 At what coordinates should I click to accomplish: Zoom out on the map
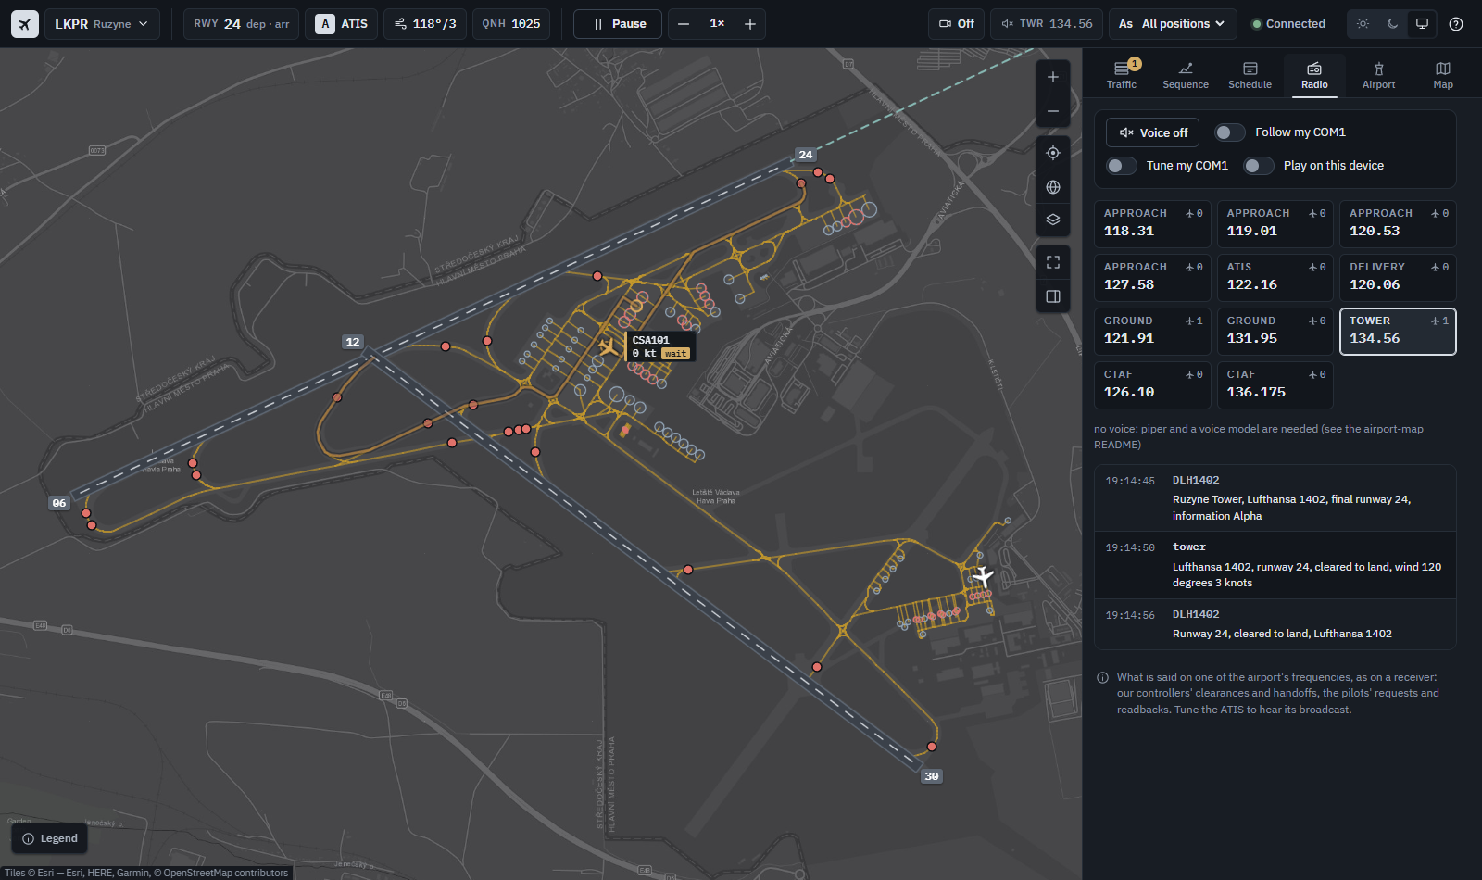pyautogui.click(x=1053, y=111)
